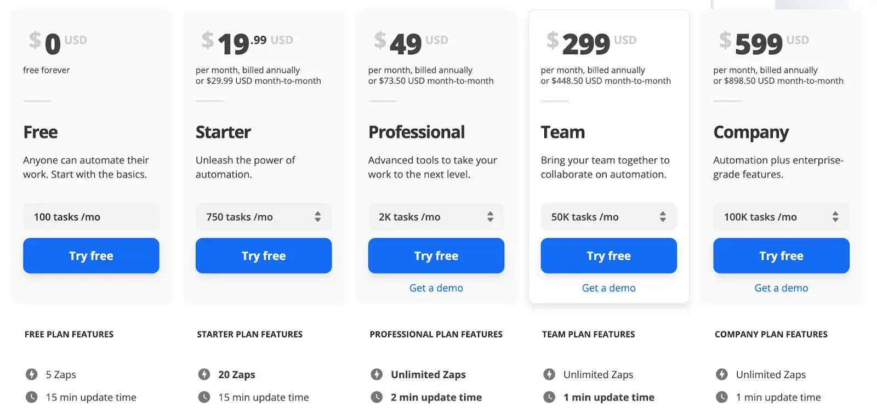This screenshot has width=877, height=412.
Task: Follow Get a demo link under Team
Action: 608,288
